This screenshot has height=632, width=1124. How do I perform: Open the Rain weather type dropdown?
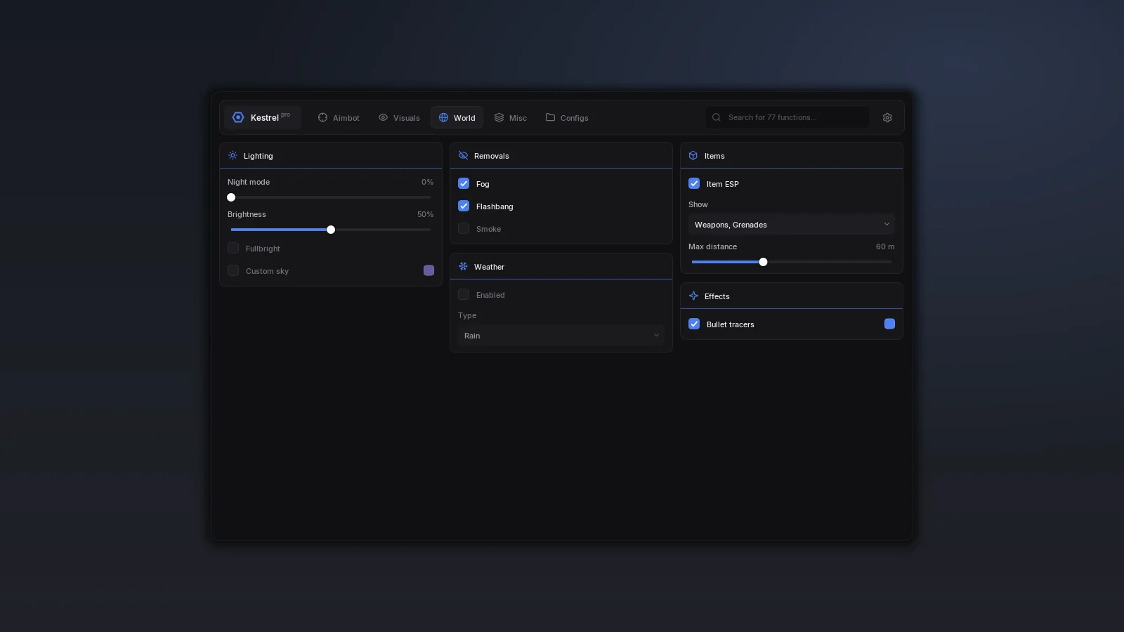[561, 336]
